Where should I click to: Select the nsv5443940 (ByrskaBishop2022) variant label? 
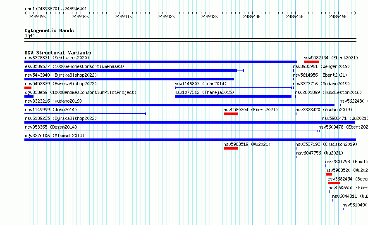pyautogui.click(x=61, y=75)
